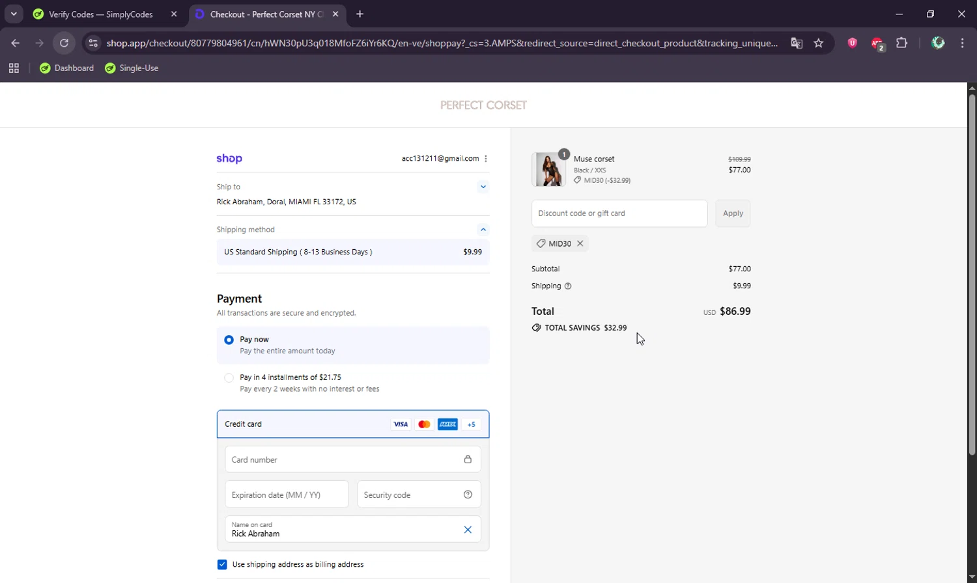Show security code help tooltip

coord(468,495)
